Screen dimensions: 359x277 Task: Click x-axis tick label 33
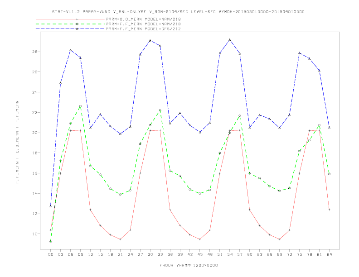[x=160, y=254]
